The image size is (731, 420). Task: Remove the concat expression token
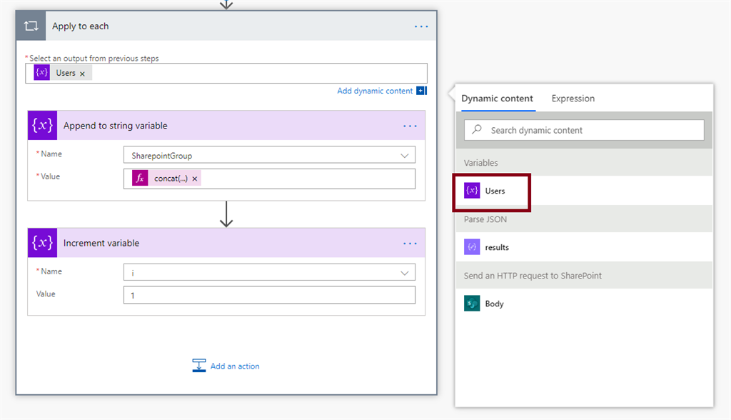pos(195,179)
